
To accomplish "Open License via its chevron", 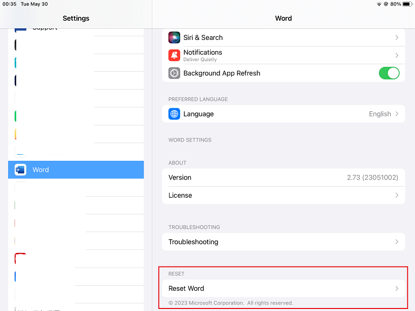I will coord(397,195).
